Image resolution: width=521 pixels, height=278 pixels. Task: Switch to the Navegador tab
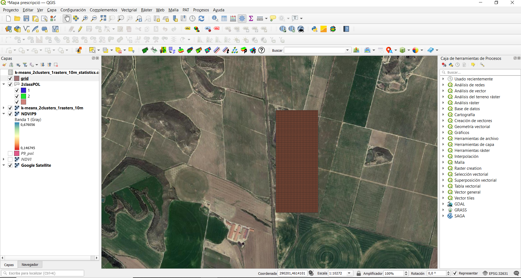click(x=30, y=265)
